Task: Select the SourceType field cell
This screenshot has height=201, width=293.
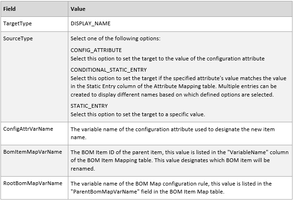Action: 18,37
